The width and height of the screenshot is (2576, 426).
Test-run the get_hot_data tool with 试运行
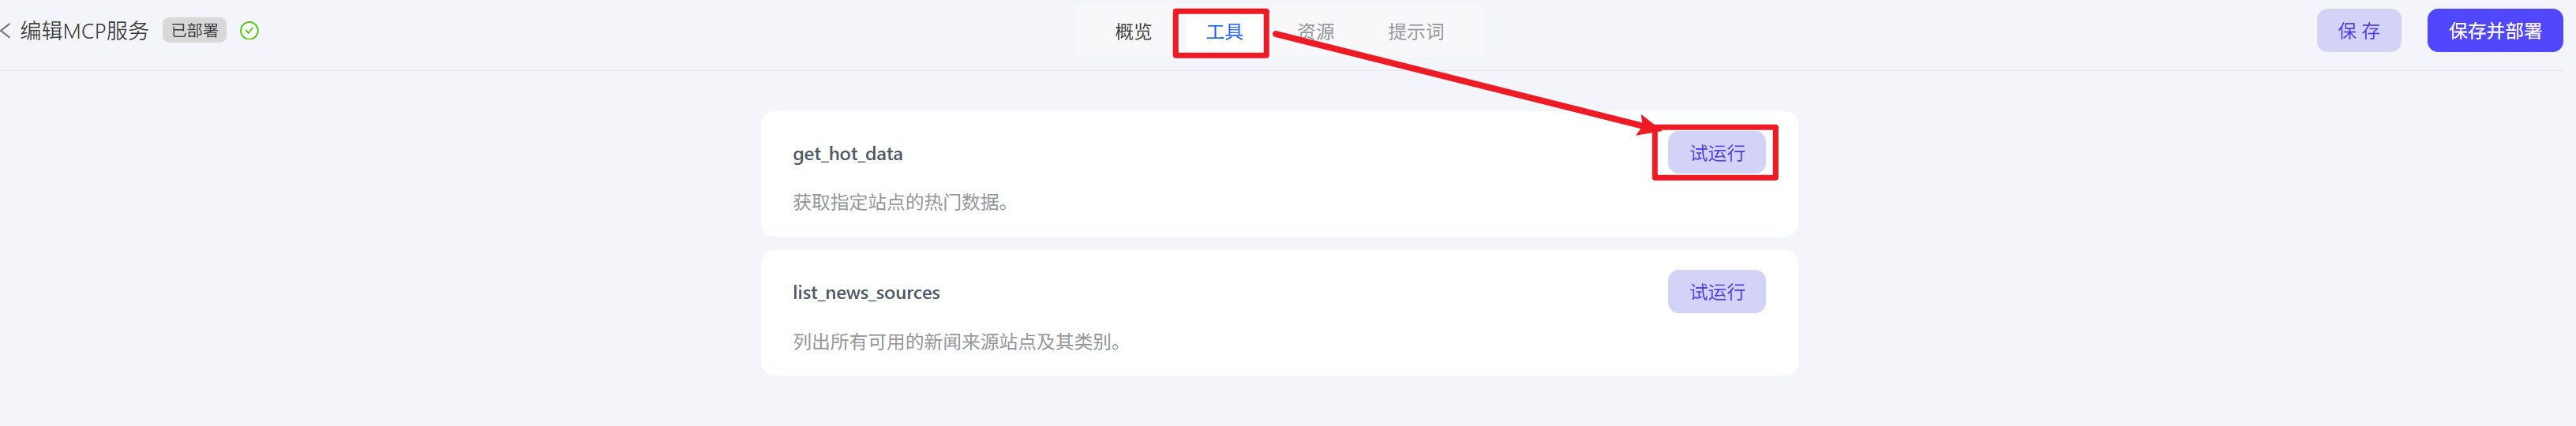point(1716,153)
